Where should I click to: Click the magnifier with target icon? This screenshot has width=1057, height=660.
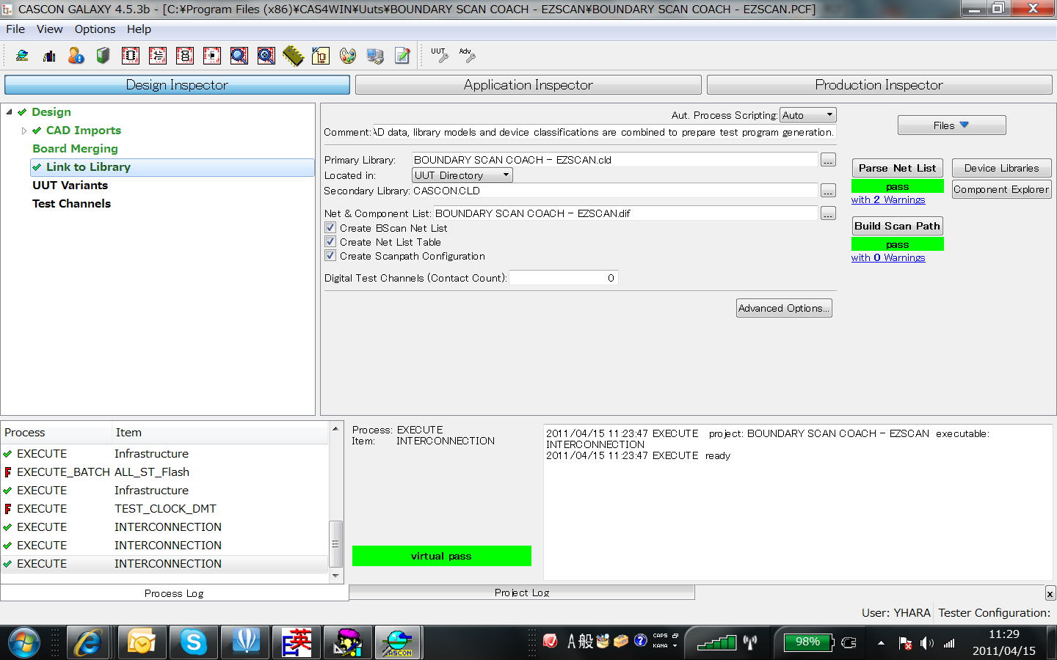[x=266, y=56]
